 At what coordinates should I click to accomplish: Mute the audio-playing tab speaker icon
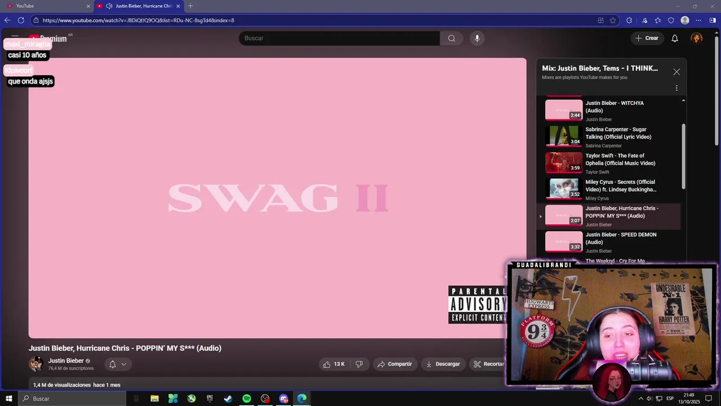[109, 6]
